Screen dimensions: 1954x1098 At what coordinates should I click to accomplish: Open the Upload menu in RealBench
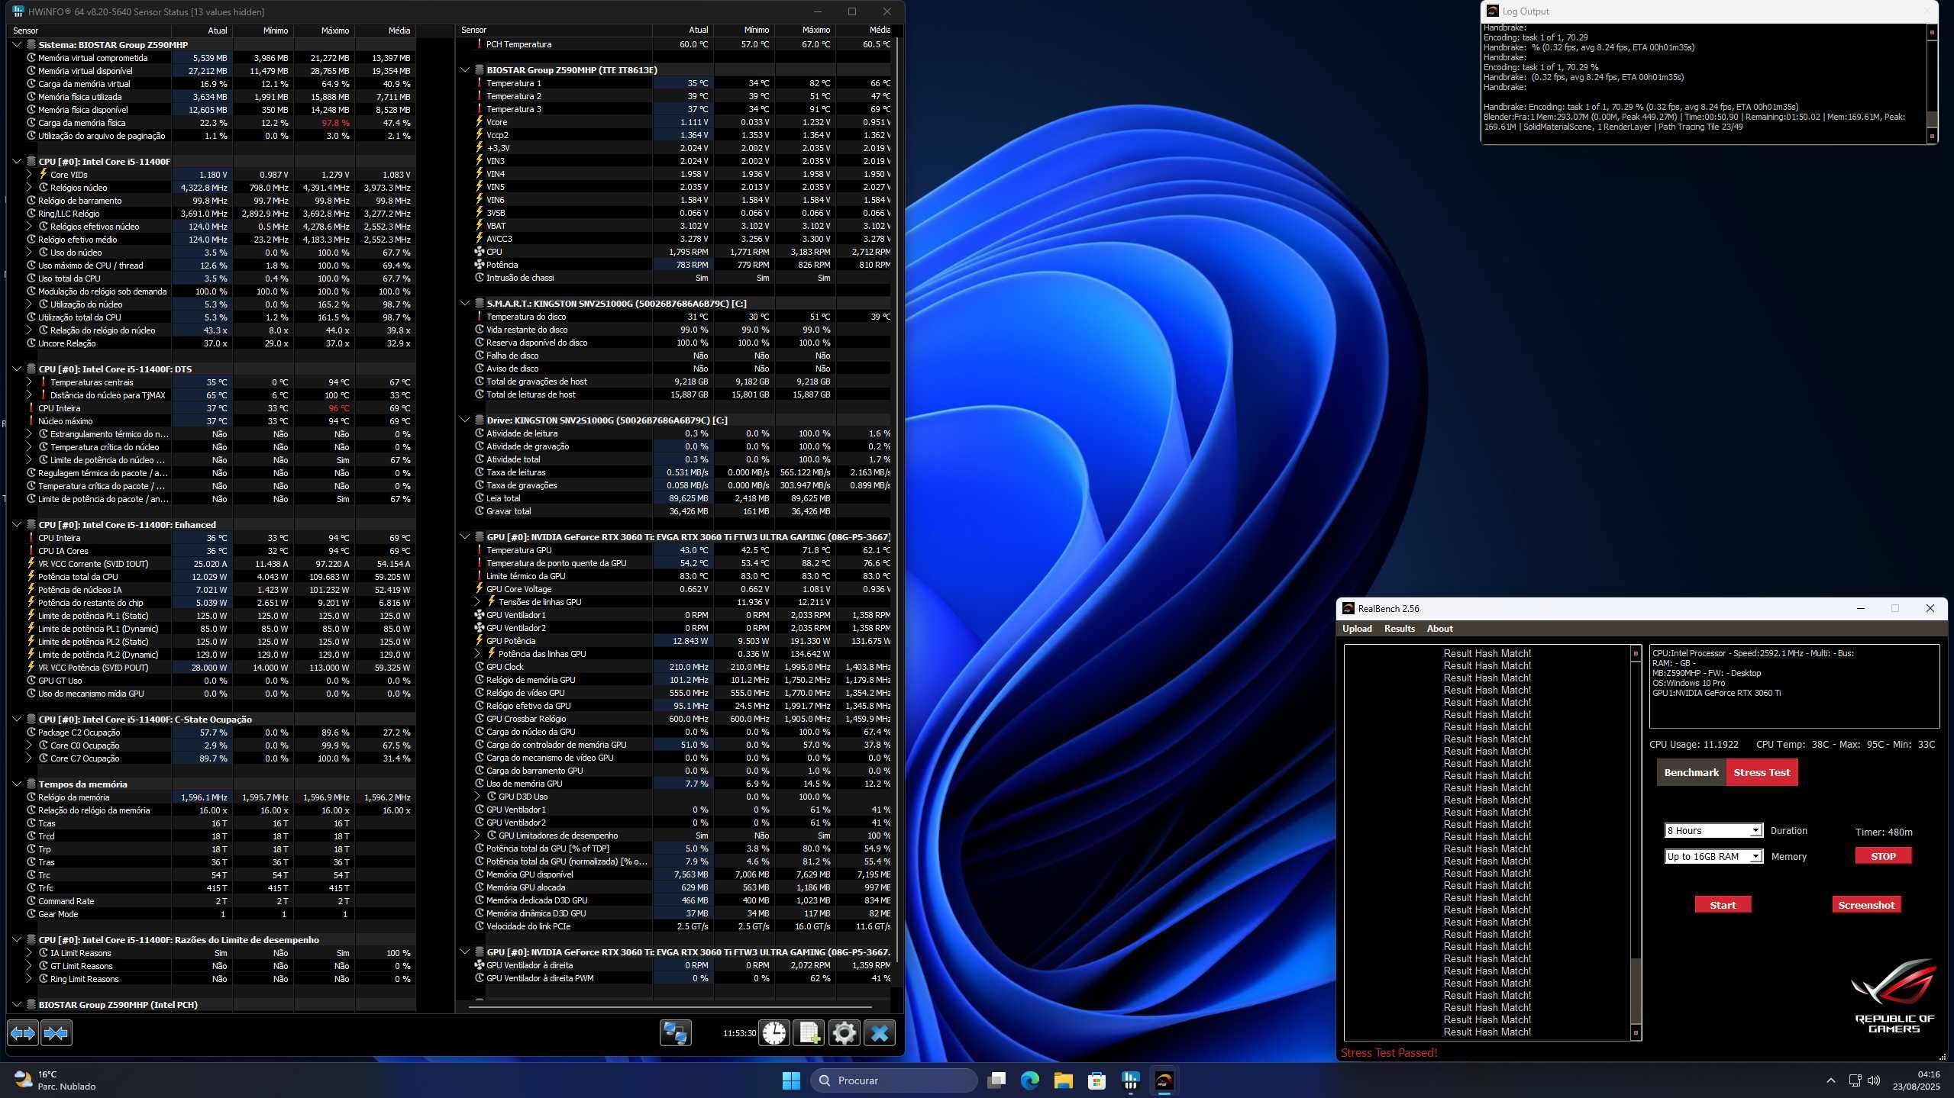[1357, 629]
